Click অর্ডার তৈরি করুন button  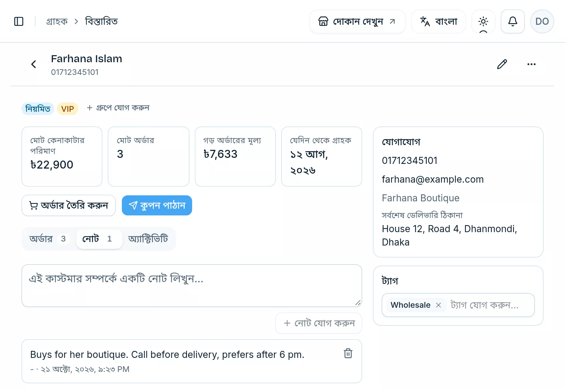(69, 205)
